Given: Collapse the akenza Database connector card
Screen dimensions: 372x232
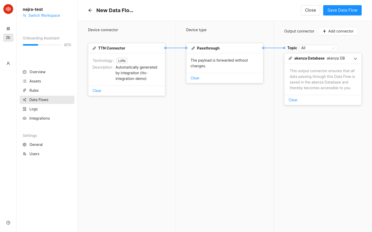Looking at the screenshot, I should [355, 59].
